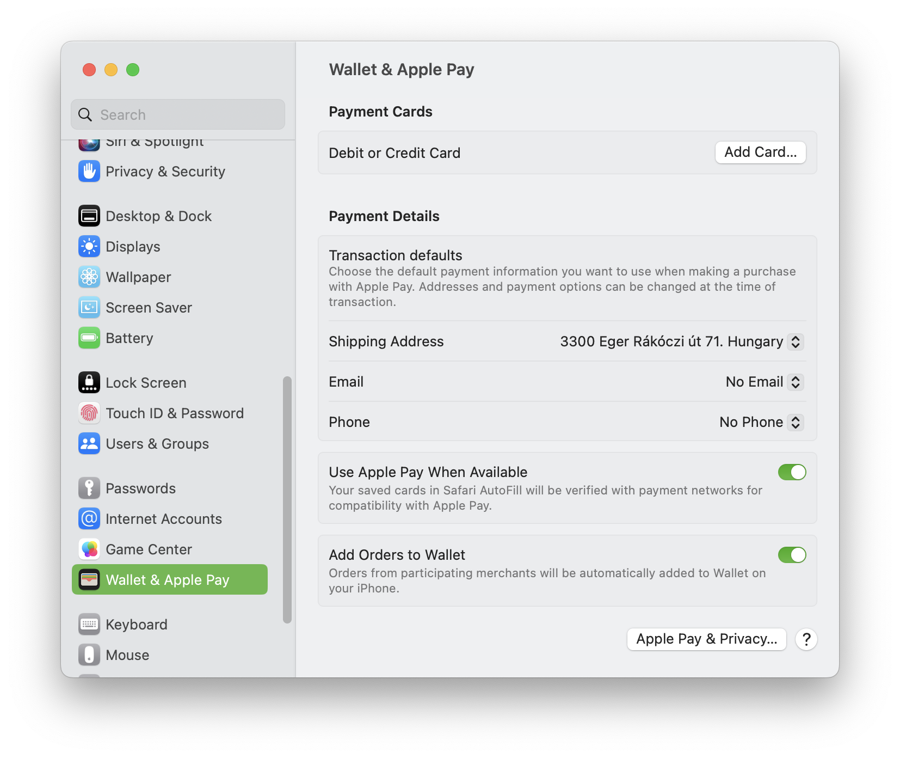Click the Desktop & Dock icon
This screenshot has height=758, width=900.
coord(89,216)
